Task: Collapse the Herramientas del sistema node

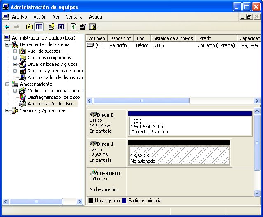Action: (x=7, y=44)
